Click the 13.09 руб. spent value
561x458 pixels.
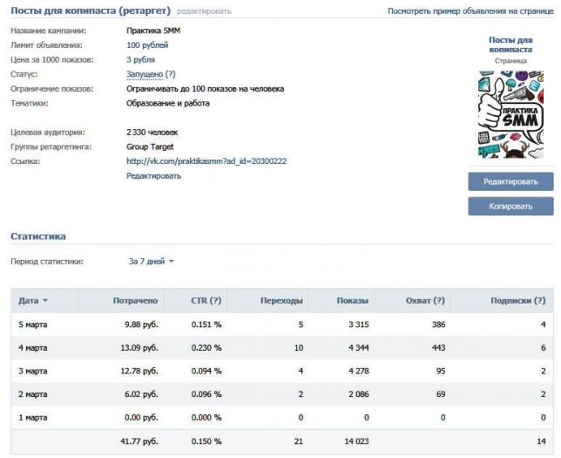click(x=139, y=348)
